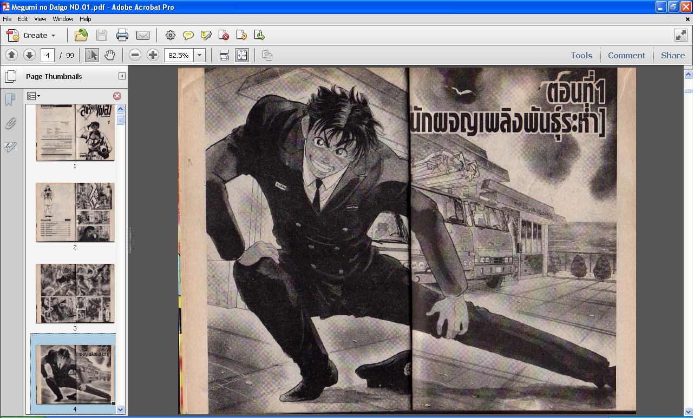694x418 pixels.
Task: Open the Edit menu
Action: (23, 19)
